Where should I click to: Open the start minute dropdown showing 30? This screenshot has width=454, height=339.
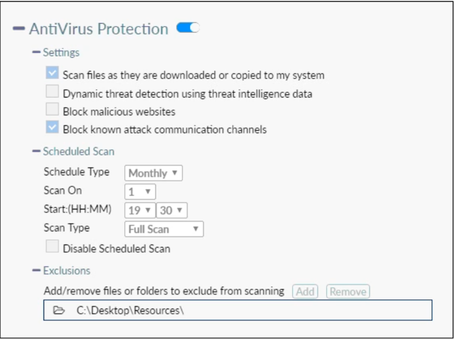coord(171,210)
